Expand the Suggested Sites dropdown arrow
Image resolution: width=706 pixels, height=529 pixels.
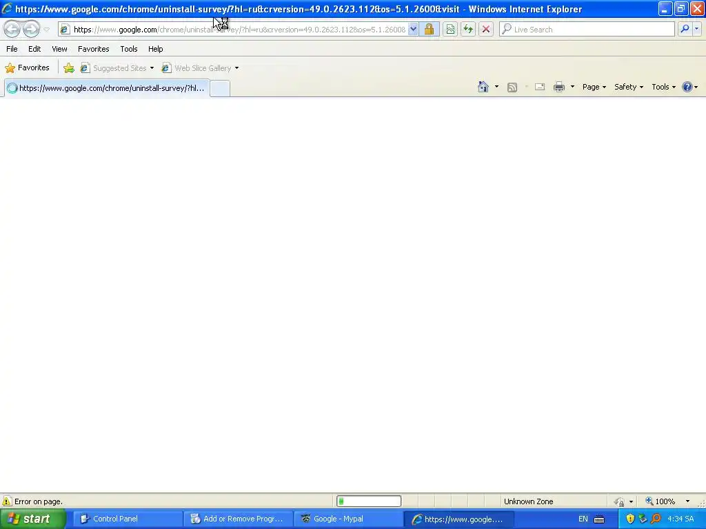click(152, 68)
